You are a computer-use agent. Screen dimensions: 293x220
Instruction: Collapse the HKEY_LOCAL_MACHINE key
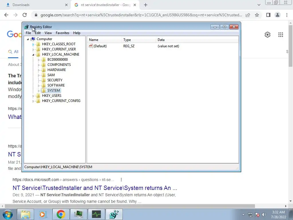click(33, 55)
